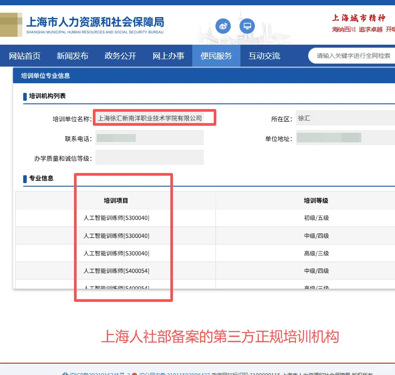The image size is (395, 375).
Task: Click the 上海城市精神 slogan text
Action: point(359,18)
